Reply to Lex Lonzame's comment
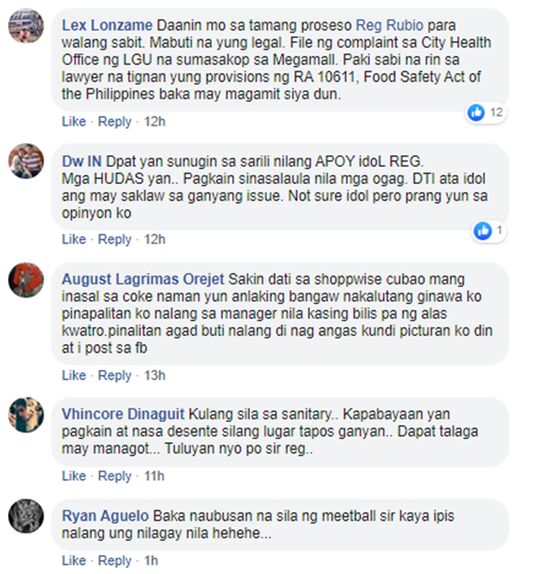540x574 pixels. pyautogui.click(x=114, y=121)
